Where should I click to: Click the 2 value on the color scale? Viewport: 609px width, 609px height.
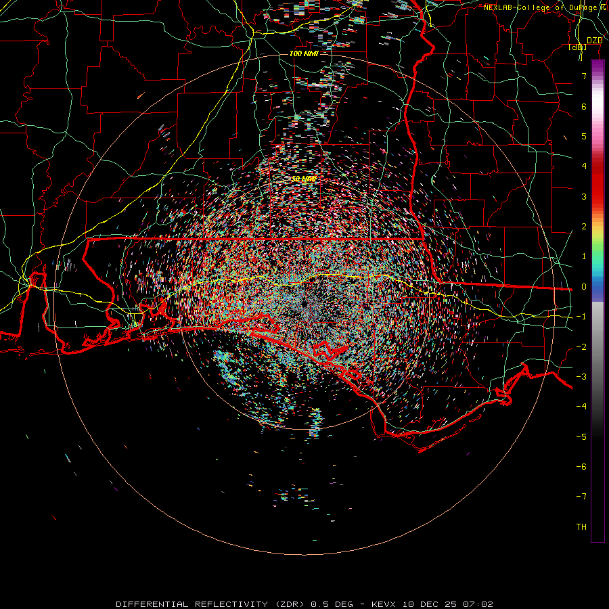(584, 227)
